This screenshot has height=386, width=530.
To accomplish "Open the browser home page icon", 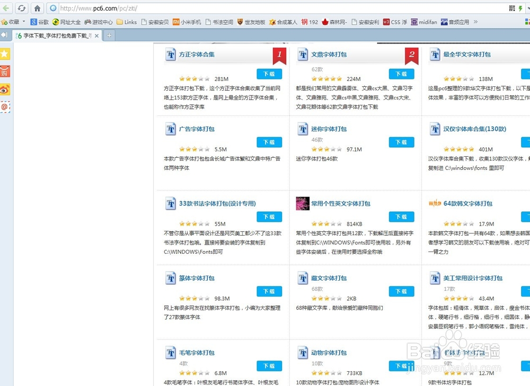I will [x=37, y=8].
